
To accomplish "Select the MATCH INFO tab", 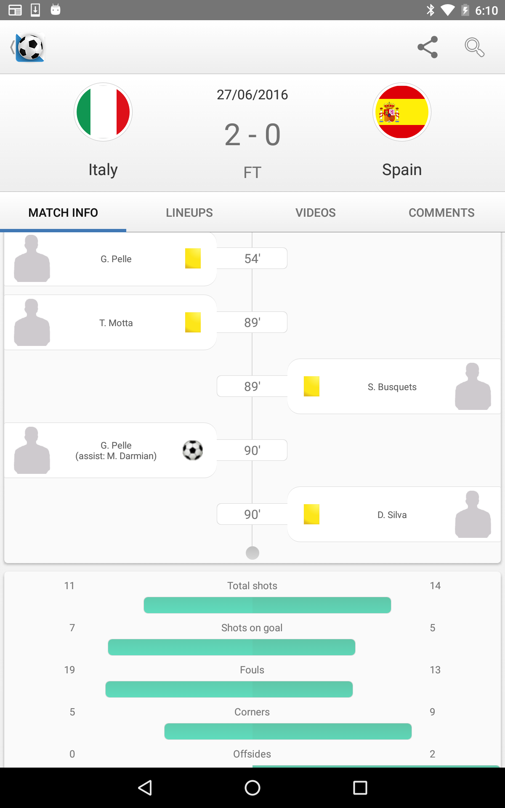I will [x=63, y=213].
